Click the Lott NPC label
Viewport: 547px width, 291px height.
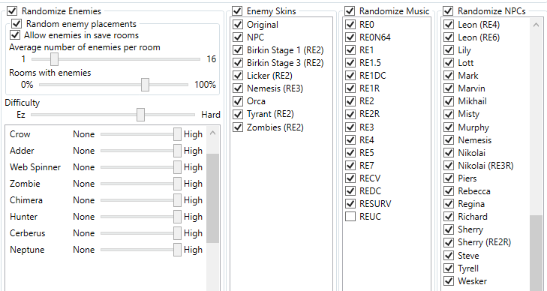pyautogui.click(x=466, y=63)
